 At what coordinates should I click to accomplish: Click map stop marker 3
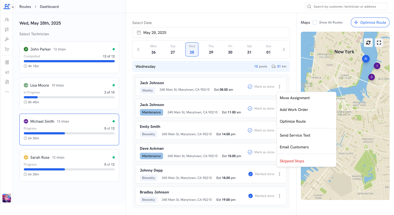(x=371, y=77)
